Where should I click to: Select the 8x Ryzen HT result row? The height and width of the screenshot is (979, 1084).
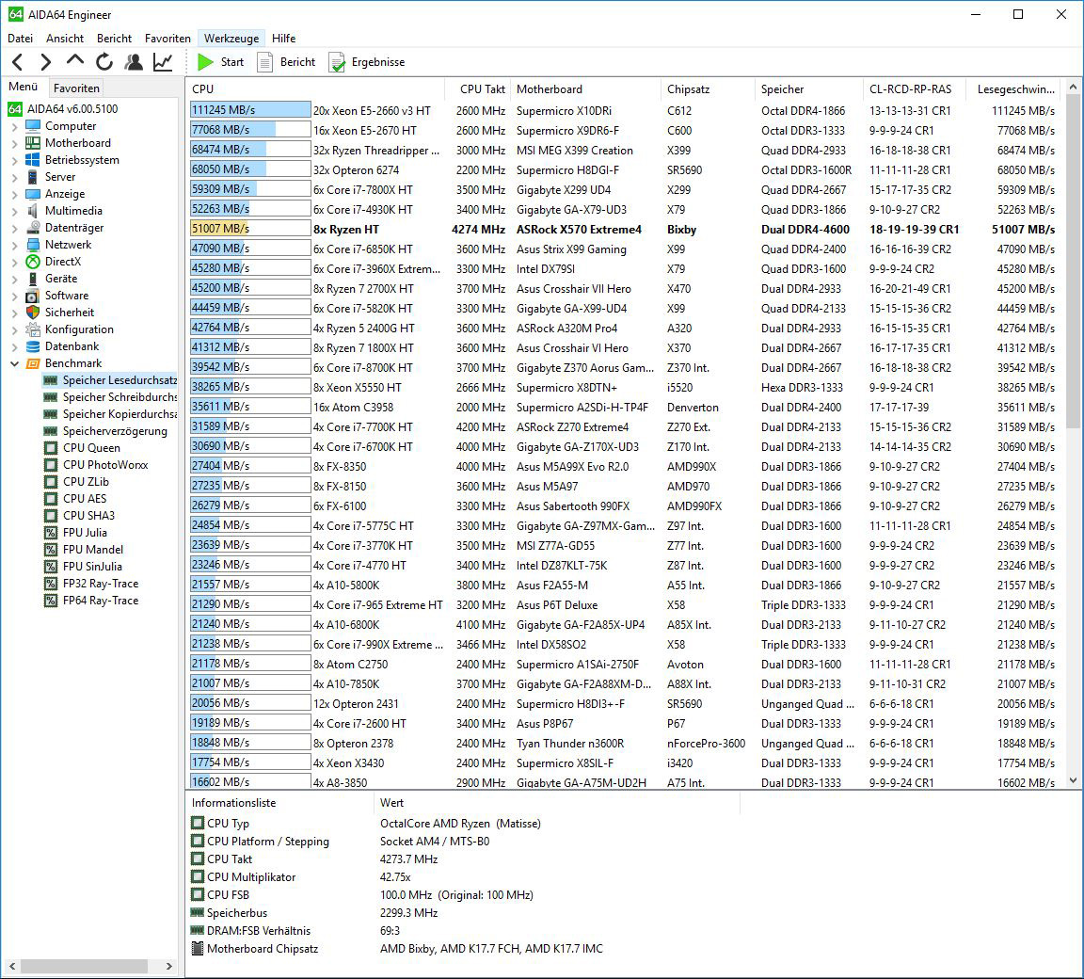pyautogui.click(x=625, y=229)
